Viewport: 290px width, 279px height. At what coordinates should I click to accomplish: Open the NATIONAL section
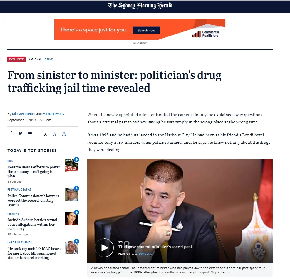click(35, 59)
